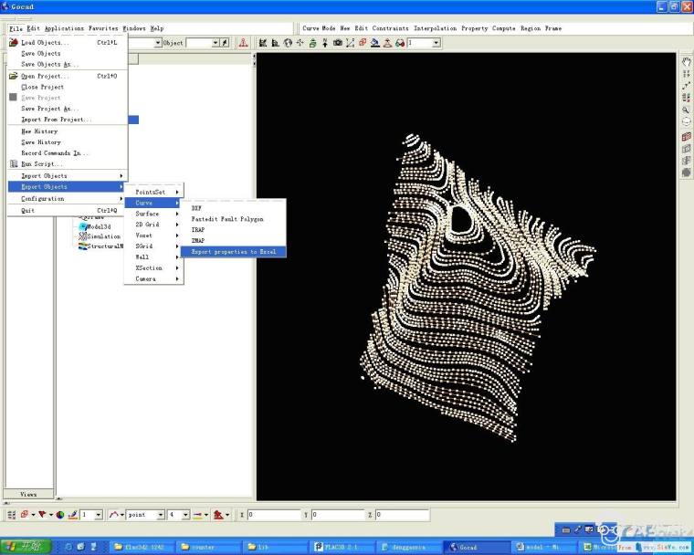Click the Open Project folder icon
This screenshot has height=555, width=694.
14,77
